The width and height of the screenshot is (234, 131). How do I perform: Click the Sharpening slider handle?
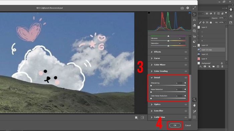151,85
